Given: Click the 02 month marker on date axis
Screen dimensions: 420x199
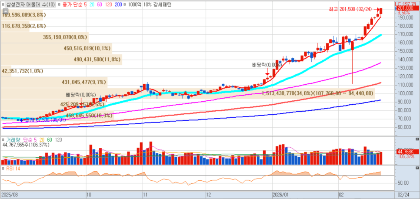Looking at the screenshot, I should click(342, 194).
